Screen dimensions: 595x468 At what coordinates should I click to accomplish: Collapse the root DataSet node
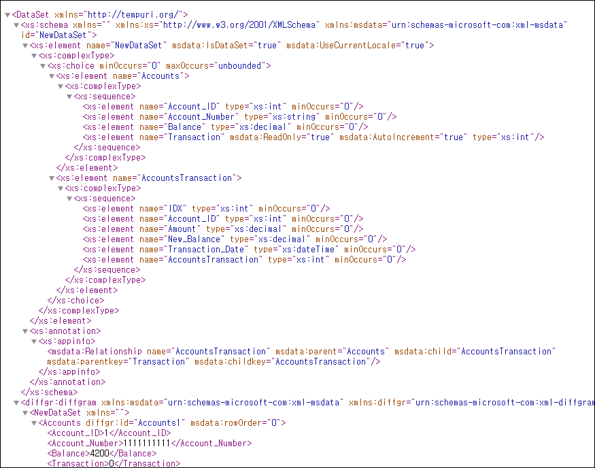click(7, 15)
